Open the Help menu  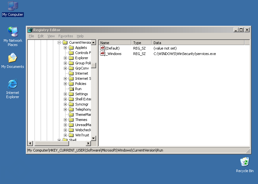80,36
